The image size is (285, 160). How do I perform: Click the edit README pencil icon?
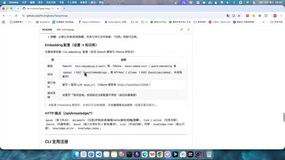[x=182, y=30]
